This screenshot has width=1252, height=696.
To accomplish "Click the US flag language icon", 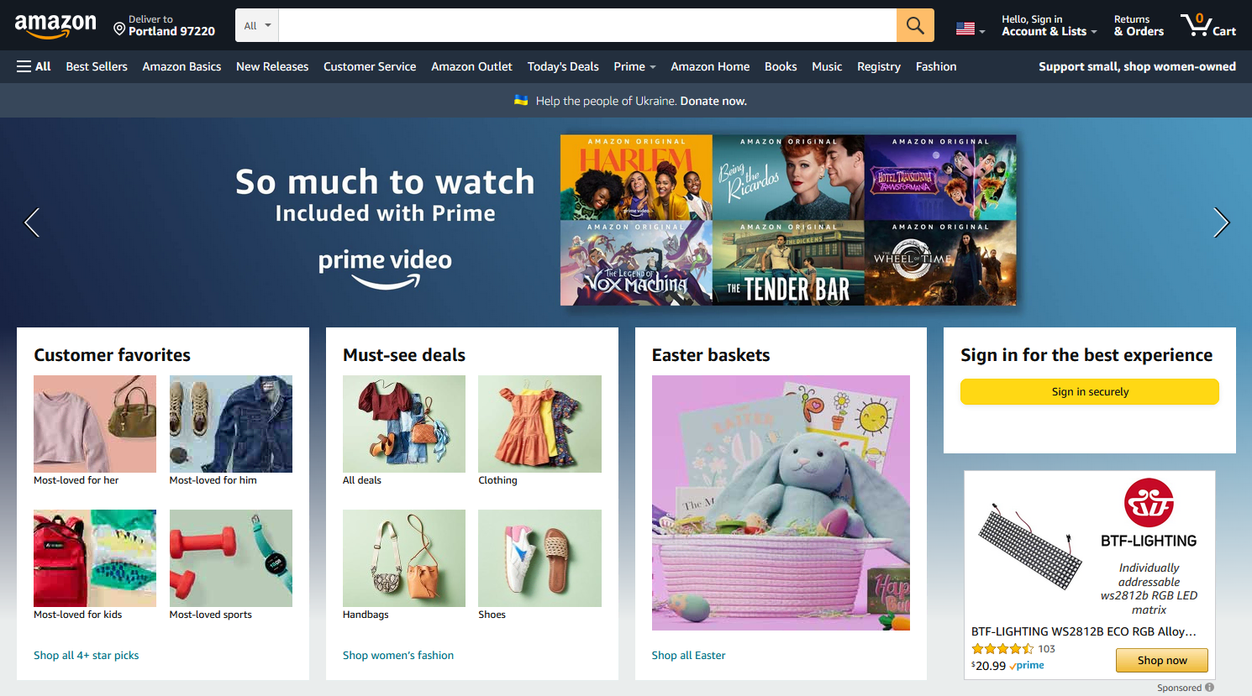I will tap(965, 29).
